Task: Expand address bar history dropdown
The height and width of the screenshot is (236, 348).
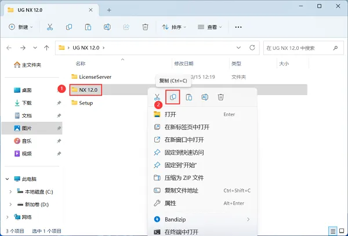Action: click(238, 48)
